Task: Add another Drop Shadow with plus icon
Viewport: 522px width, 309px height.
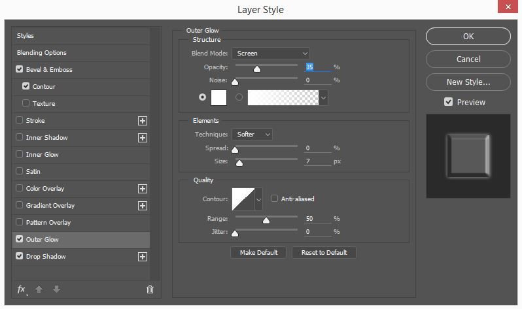Action: pyautogui.click(x=143, y=257)
